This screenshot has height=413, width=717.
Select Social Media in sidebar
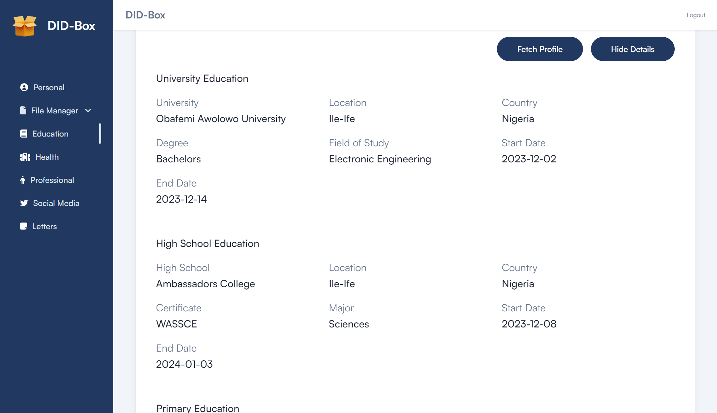click(56, 203)
